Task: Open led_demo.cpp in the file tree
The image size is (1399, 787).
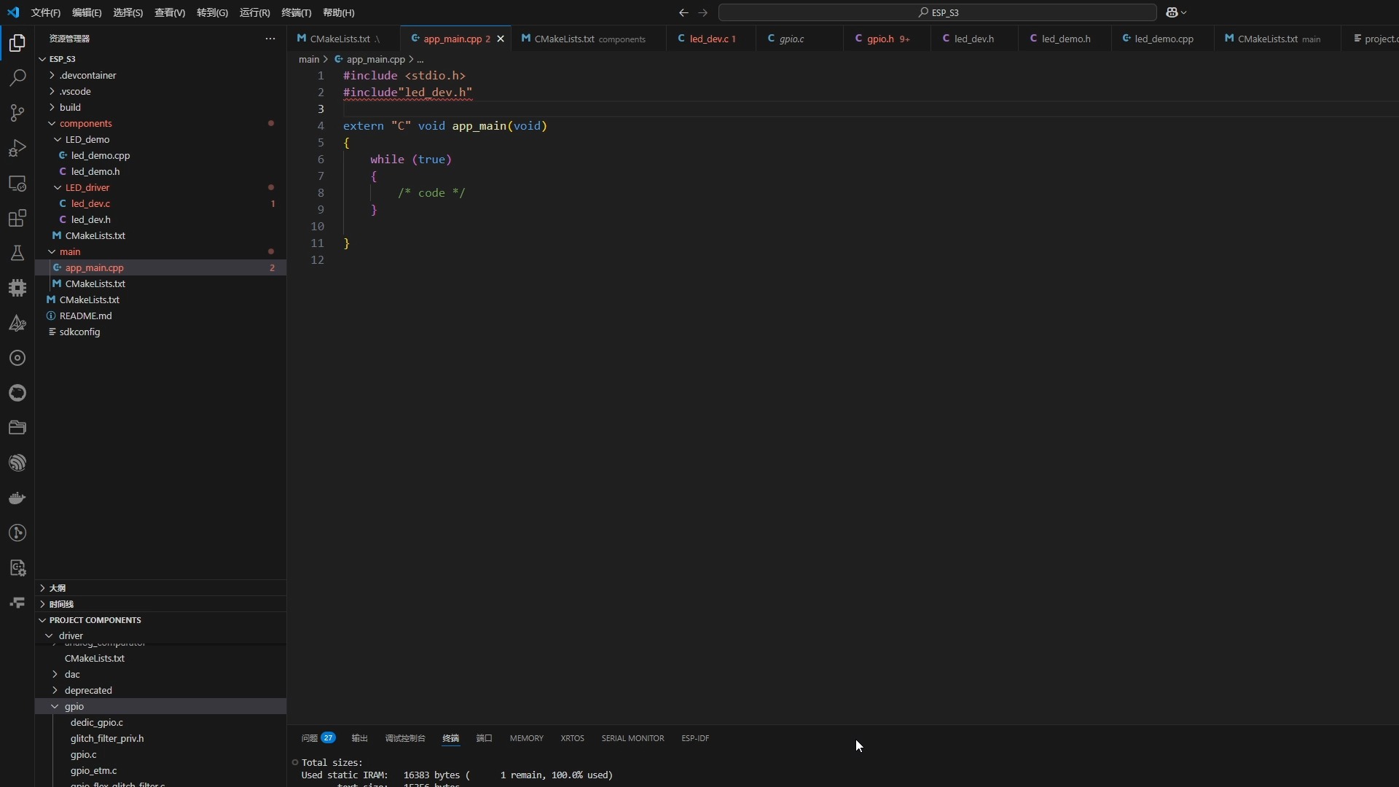Action: click(101, 155)
